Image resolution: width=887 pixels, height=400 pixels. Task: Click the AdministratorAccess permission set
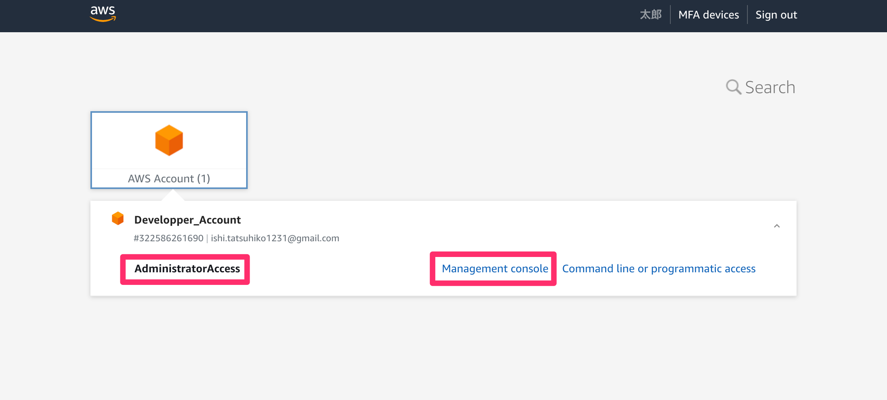[x=187, y=269]
